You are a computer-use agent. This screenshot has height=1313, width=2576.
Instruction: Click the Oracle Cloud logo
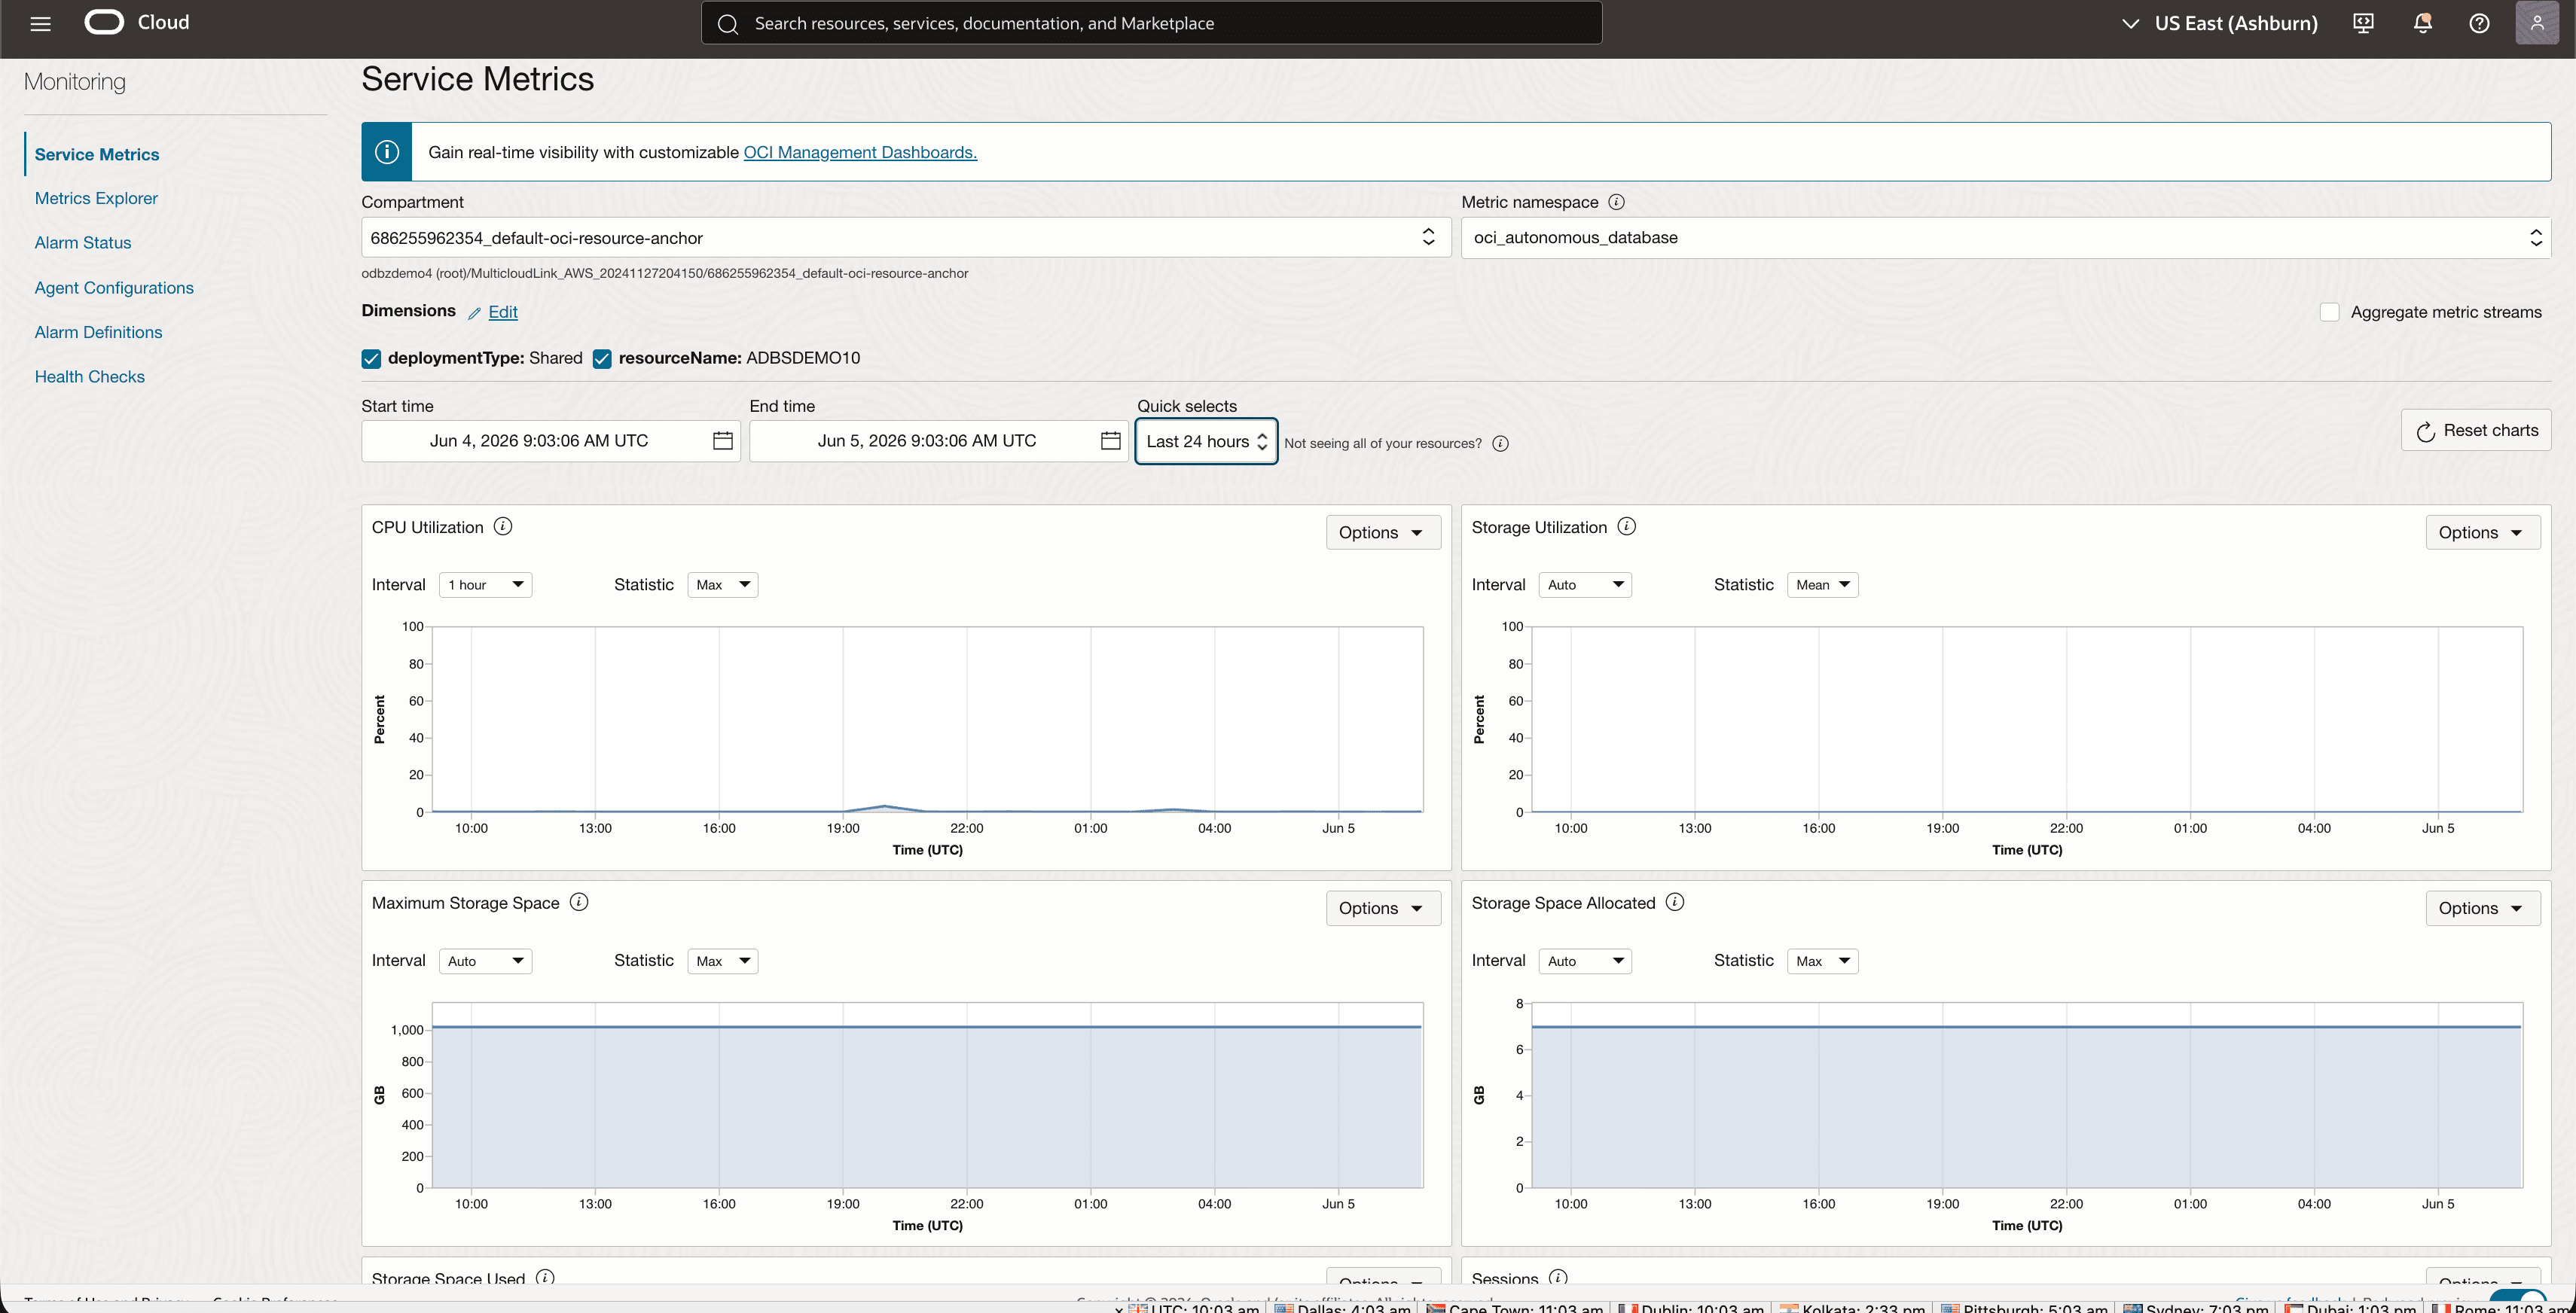(x=137, y=22)
